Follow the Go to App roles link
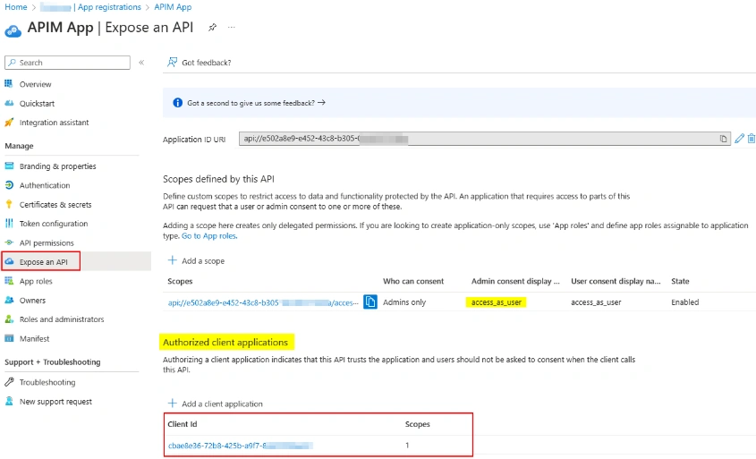 coord(209,236)
